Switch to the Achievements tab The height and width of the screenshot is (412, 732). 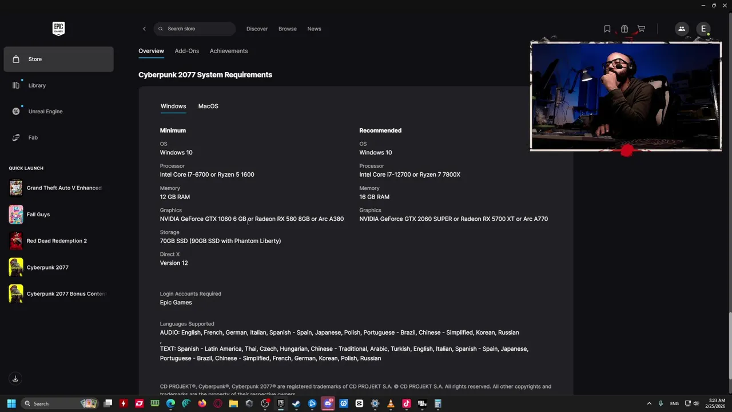(x=229, y=51)
